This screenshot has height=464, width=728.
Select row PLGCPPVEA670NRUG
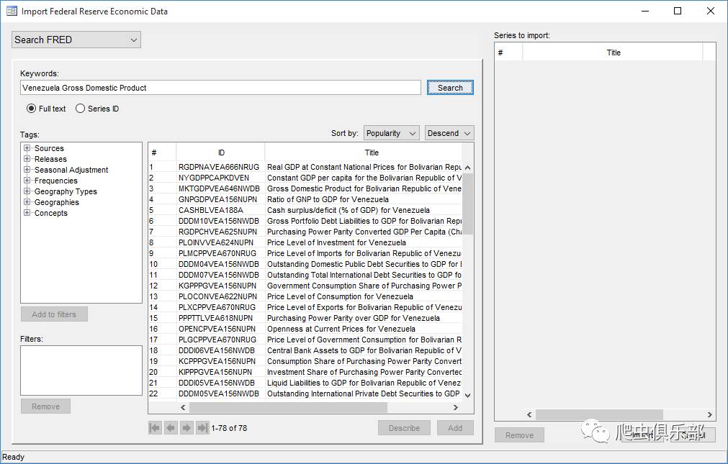305,340
